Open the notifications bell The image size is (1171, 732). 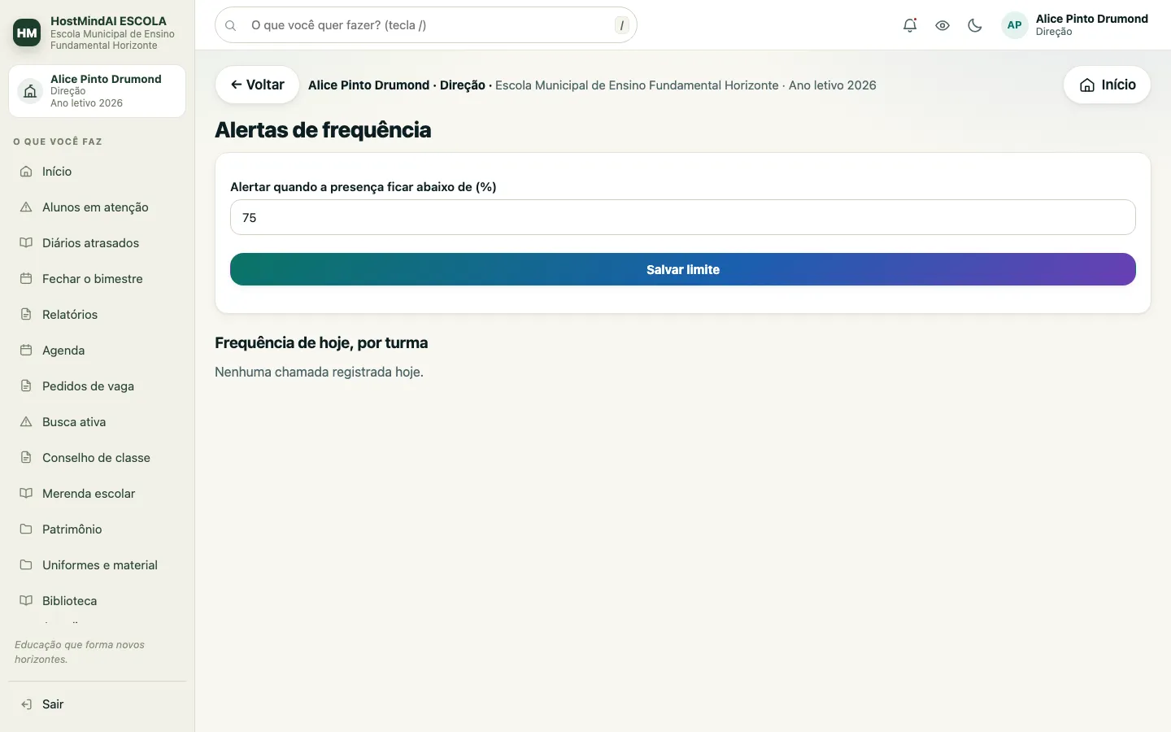[910, 25]
